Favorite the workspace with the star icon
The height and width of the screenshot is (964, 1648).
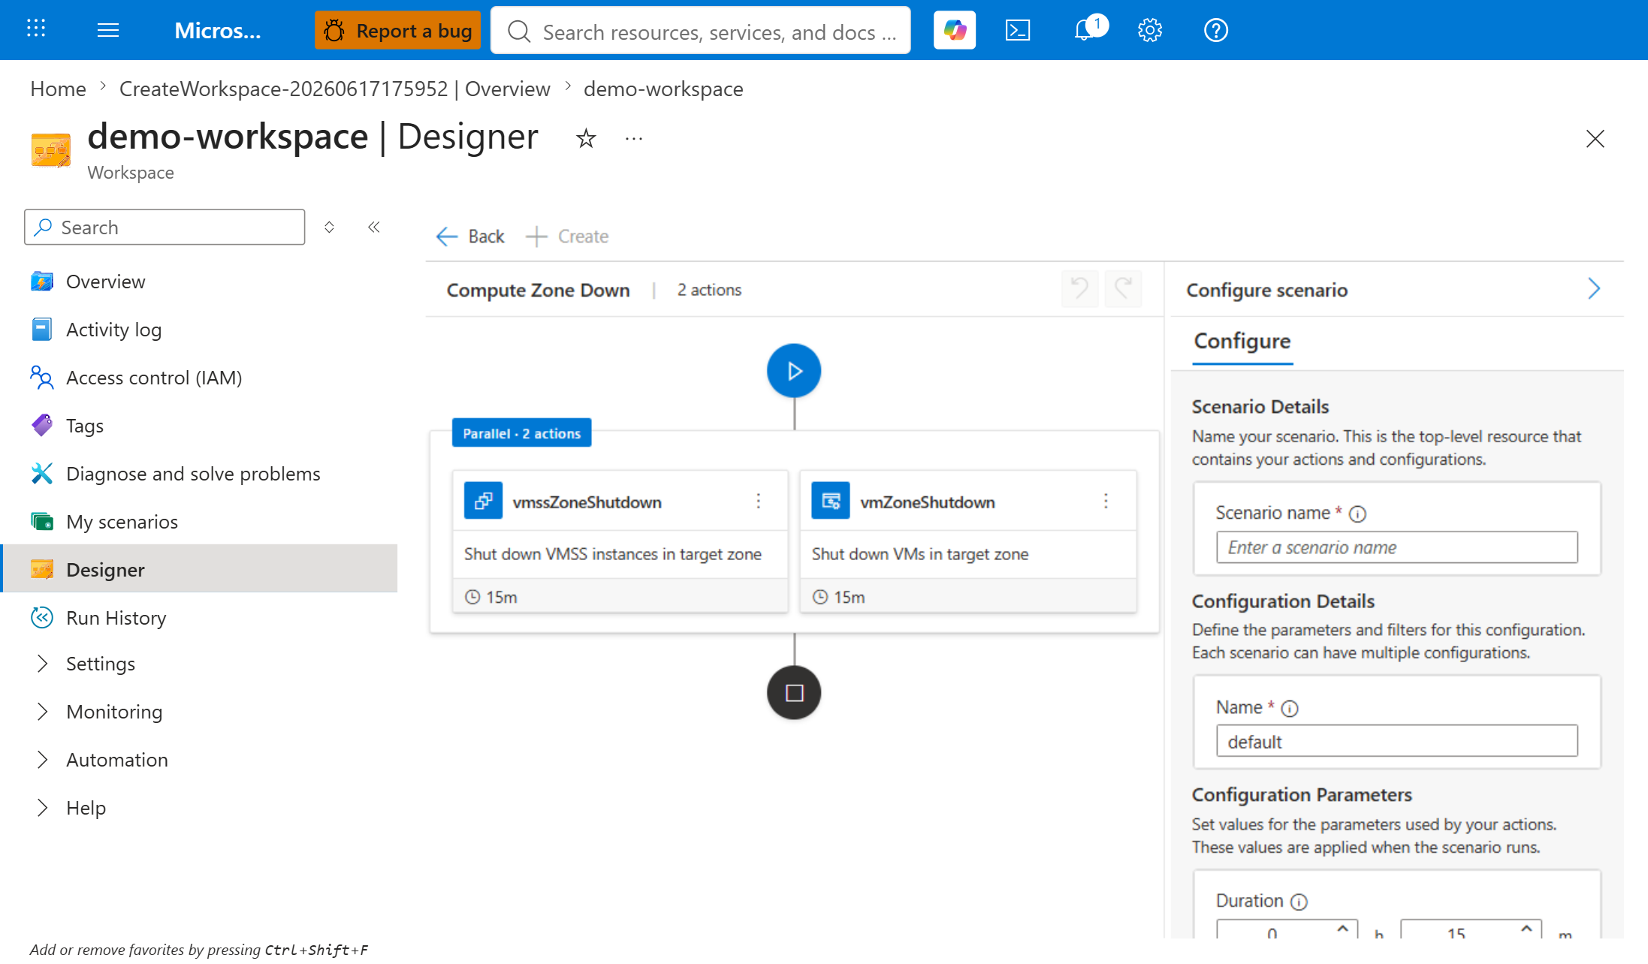coord(586,138)
